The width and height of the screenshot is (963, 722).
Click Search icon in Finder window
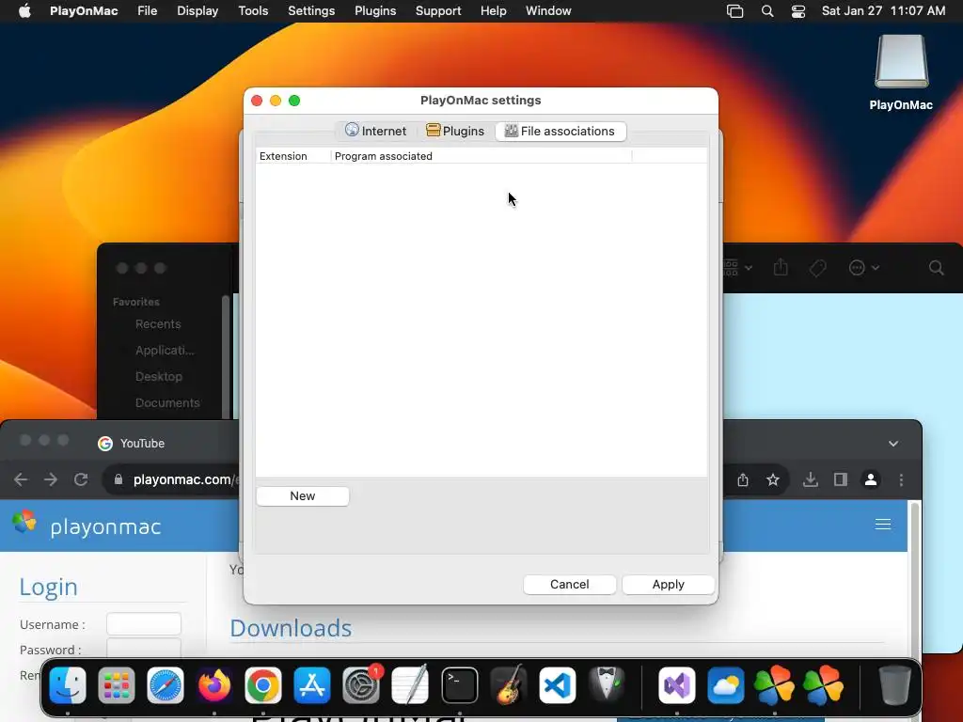936,268
